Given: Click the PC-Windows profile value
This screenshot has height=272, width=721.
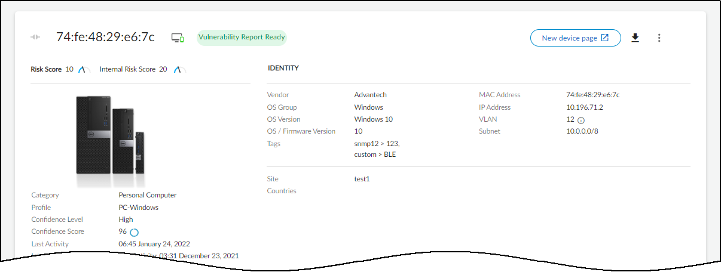Looking at the screenshot, I should (138, 208).
